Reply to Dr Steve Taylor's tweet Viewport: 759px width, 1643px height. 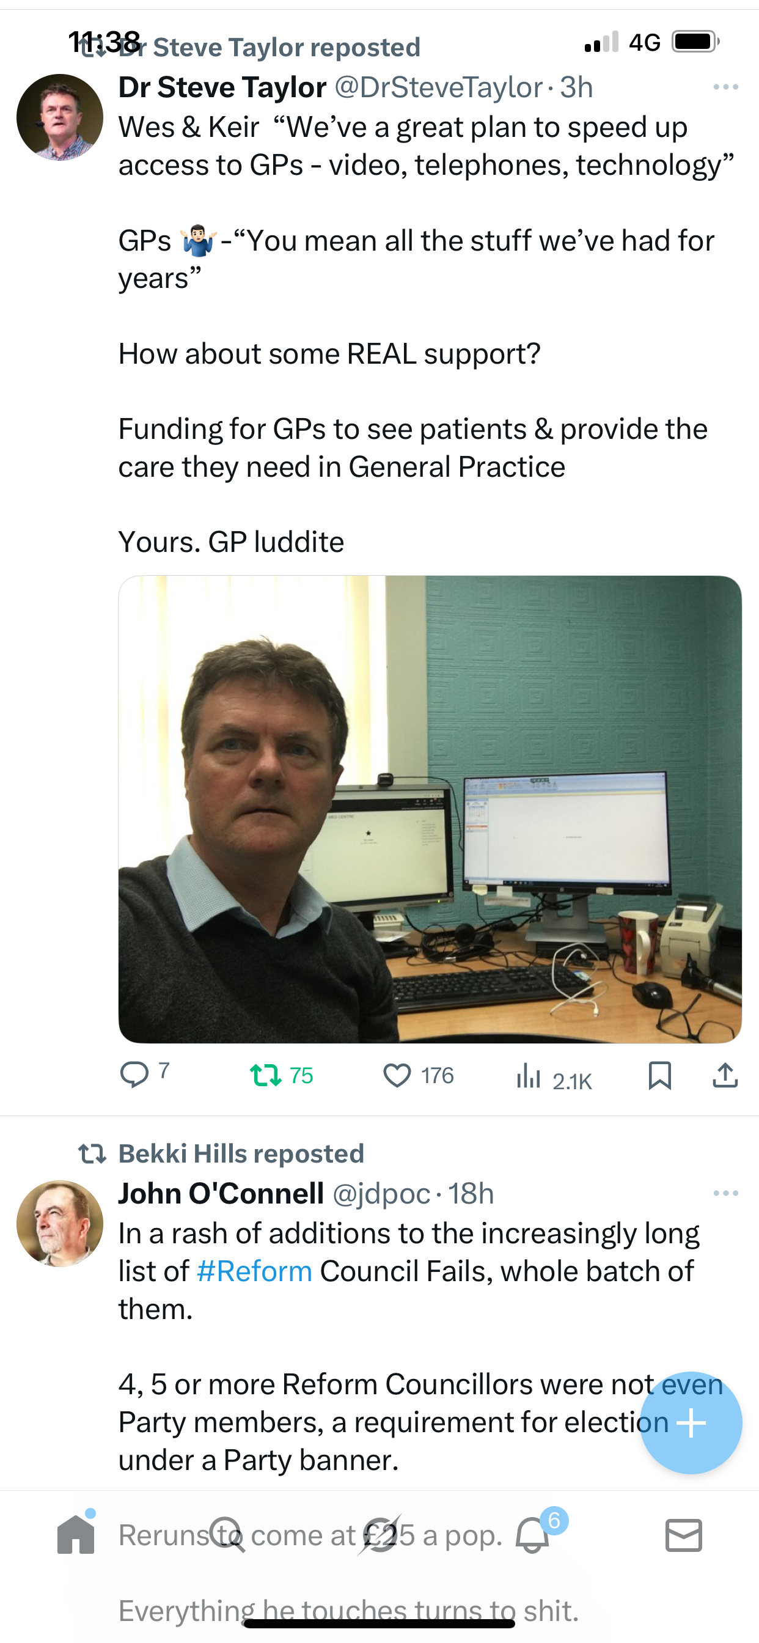(144, 1074)
